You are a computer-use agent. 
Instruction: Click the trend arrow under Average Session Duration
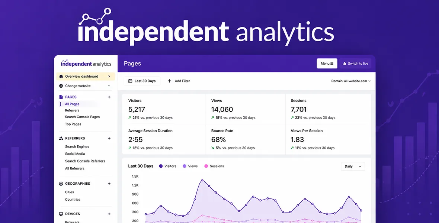(129, 148)
